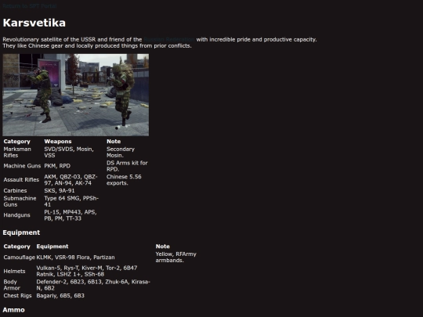Select the Camouflage category cell

(19, 258)
